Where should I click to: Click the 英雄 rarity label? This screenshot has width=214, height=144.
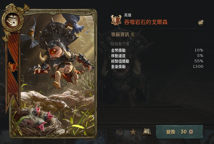coord(128,15)
